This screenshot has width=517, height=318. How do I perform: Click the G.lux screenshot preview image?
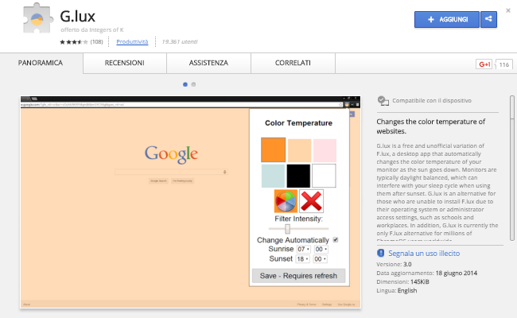point(191,202)
